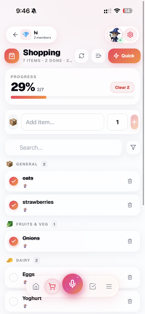Mark Yoghurt as done
Screen dimensions: 145x314
click(14, 301)
